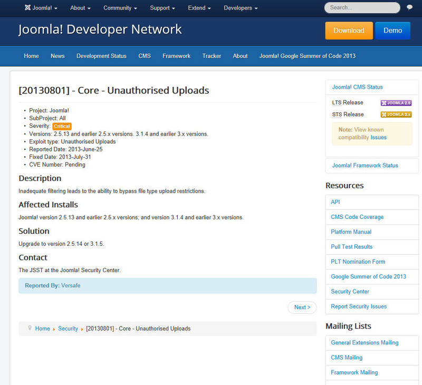422x385 pixels.
Task: Open the Pull Test Results resource link
Action: (x=351, y=247)
